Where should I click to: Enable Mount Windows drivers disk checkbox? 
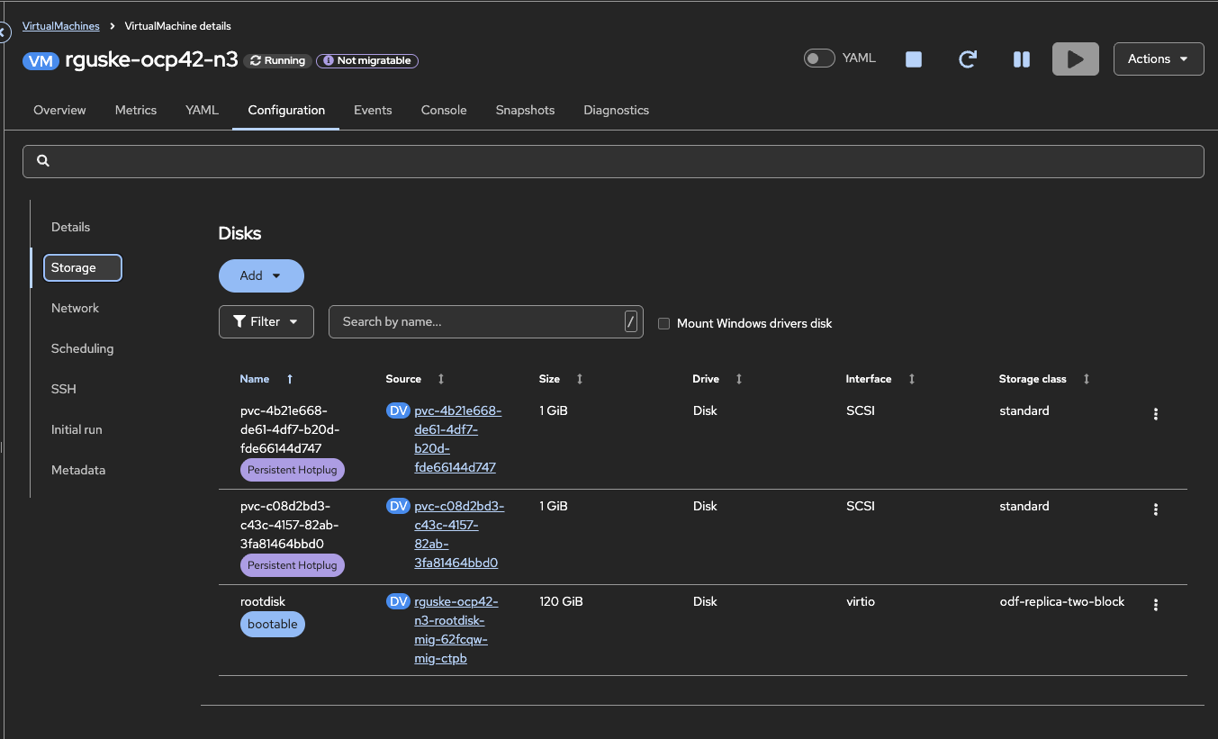664,323
